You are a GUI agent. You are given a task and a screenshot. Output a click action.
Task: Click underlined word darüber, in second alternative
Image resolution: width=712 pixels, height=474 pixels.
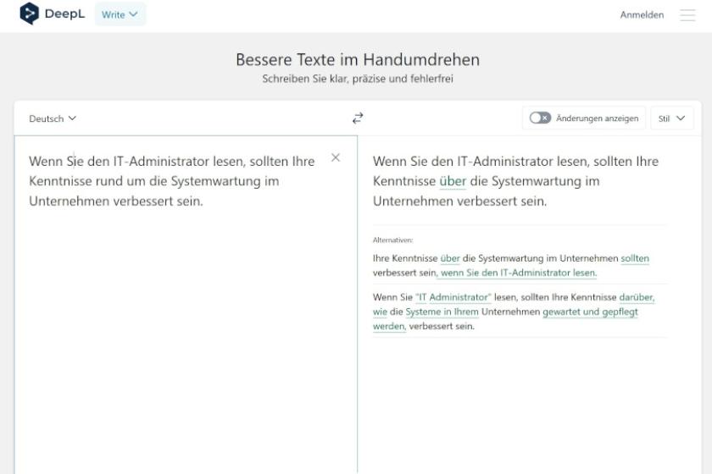coord(637,297)
